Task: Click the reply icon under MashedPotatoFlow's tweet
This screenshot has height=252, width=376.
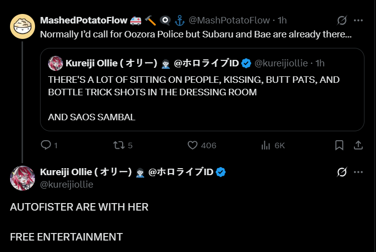Action: point(46,145)
